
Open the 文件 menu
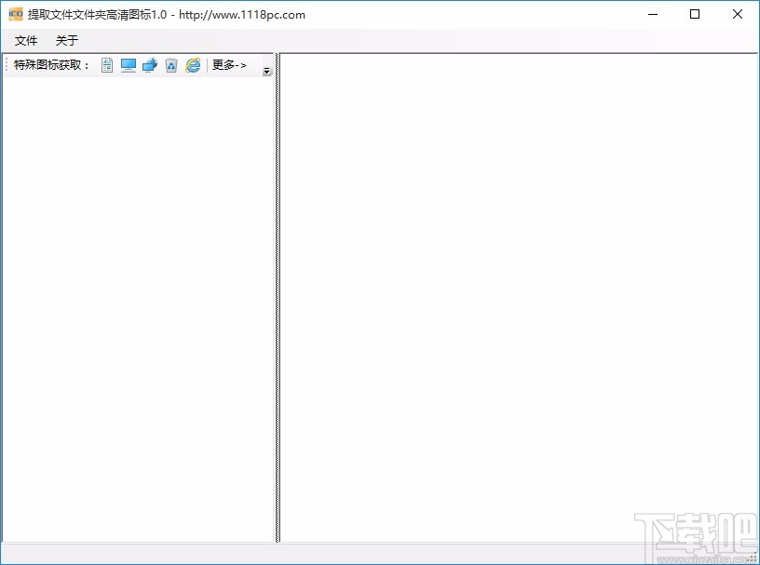point(26,41)
